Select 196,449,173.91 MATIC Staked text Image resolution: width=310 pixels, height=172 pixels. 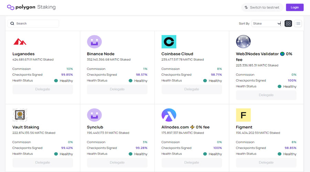pyautogui.click(x=108, y=133)
